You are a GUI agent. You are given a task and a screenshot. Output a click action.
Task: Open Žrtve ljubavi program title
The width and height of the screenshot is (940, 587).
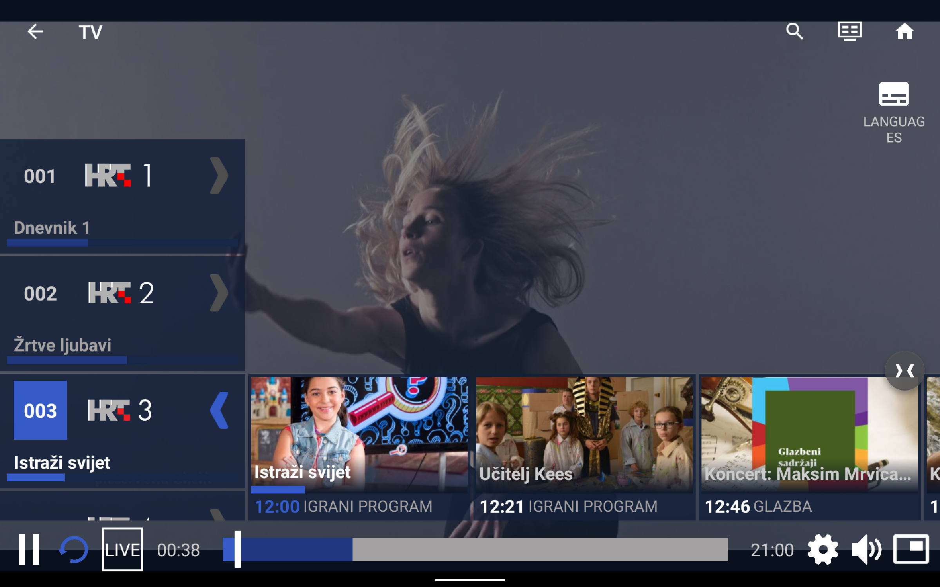click(63, 345)
